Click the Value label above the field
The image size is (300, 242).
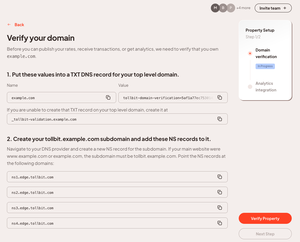[x=123, y=85]
